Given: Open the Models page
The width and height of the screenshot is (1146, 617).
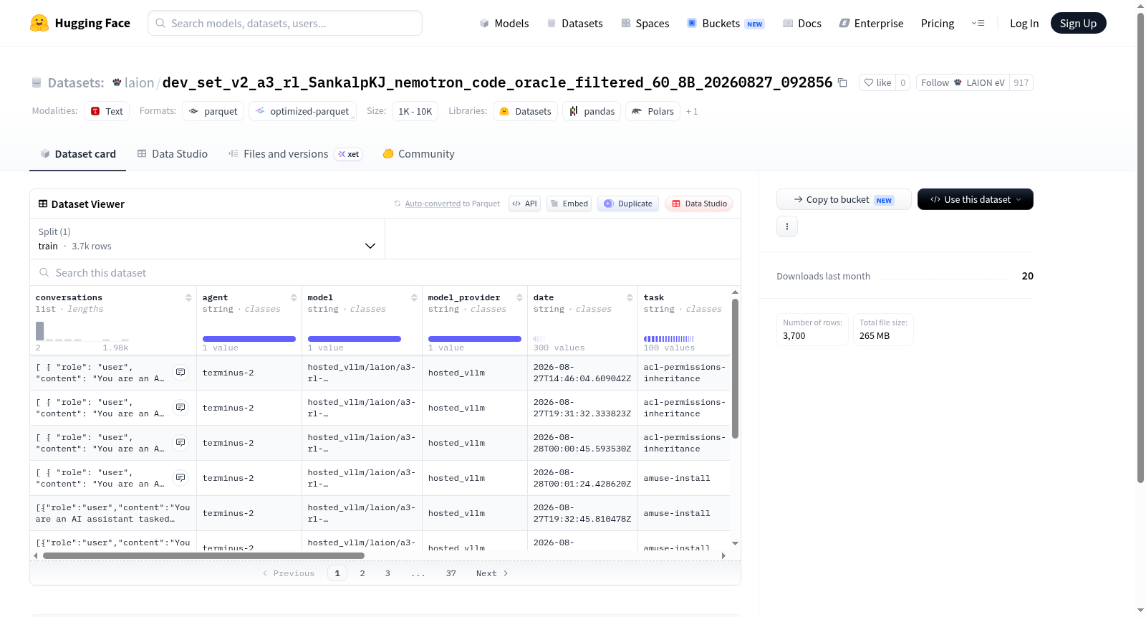Looking at the screenshot, I should 504,23.
